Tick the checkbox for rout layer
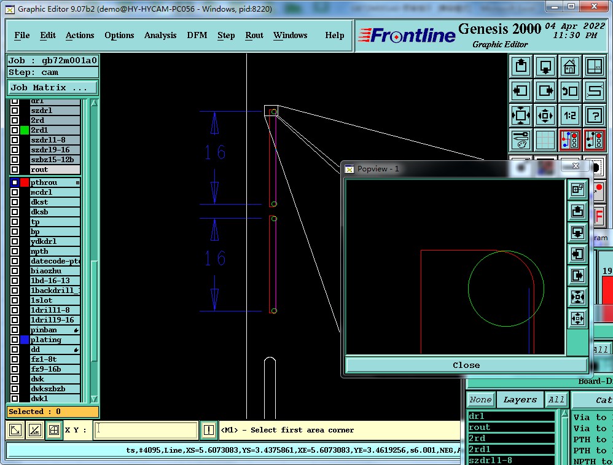 tap(15, 170)
